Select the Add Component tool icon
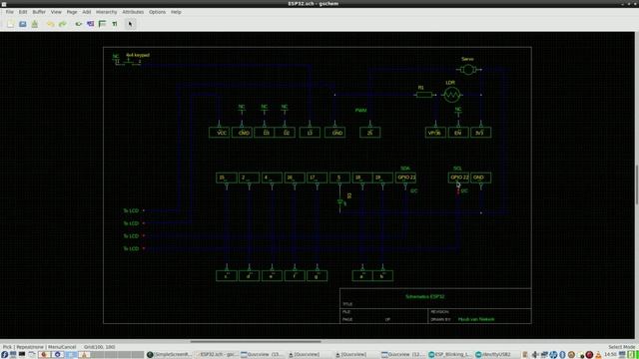This screenshot has height=359, width=639. (78, 24)
